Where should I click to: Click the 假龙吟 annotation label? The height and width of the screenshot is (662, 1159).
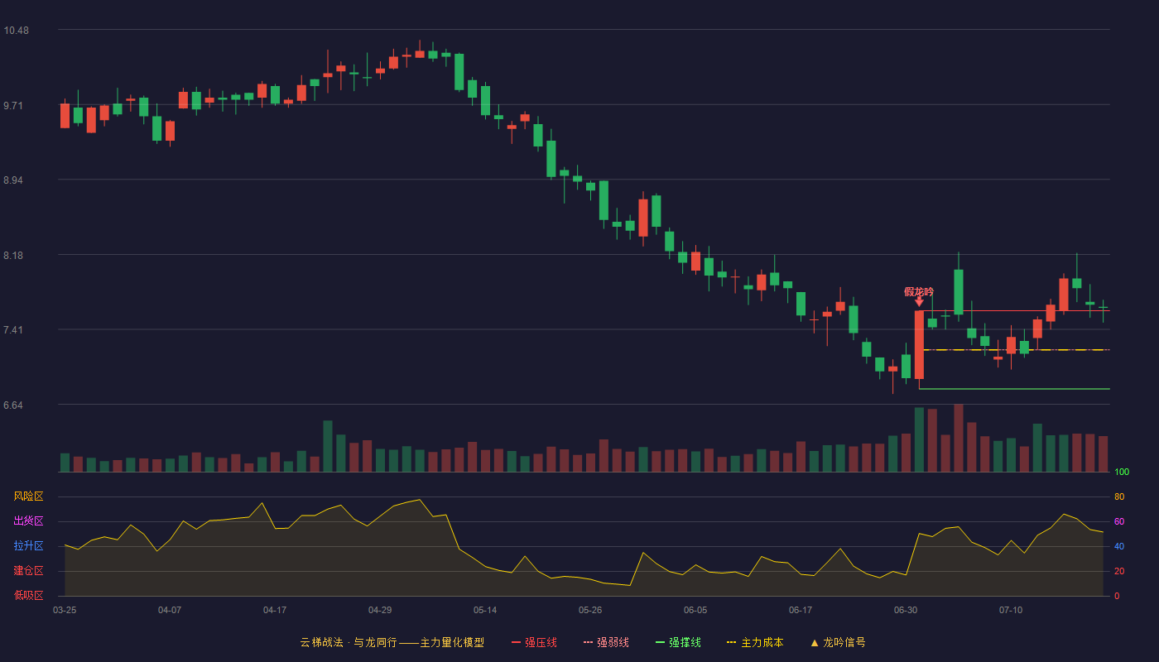(x=919, y=291)
